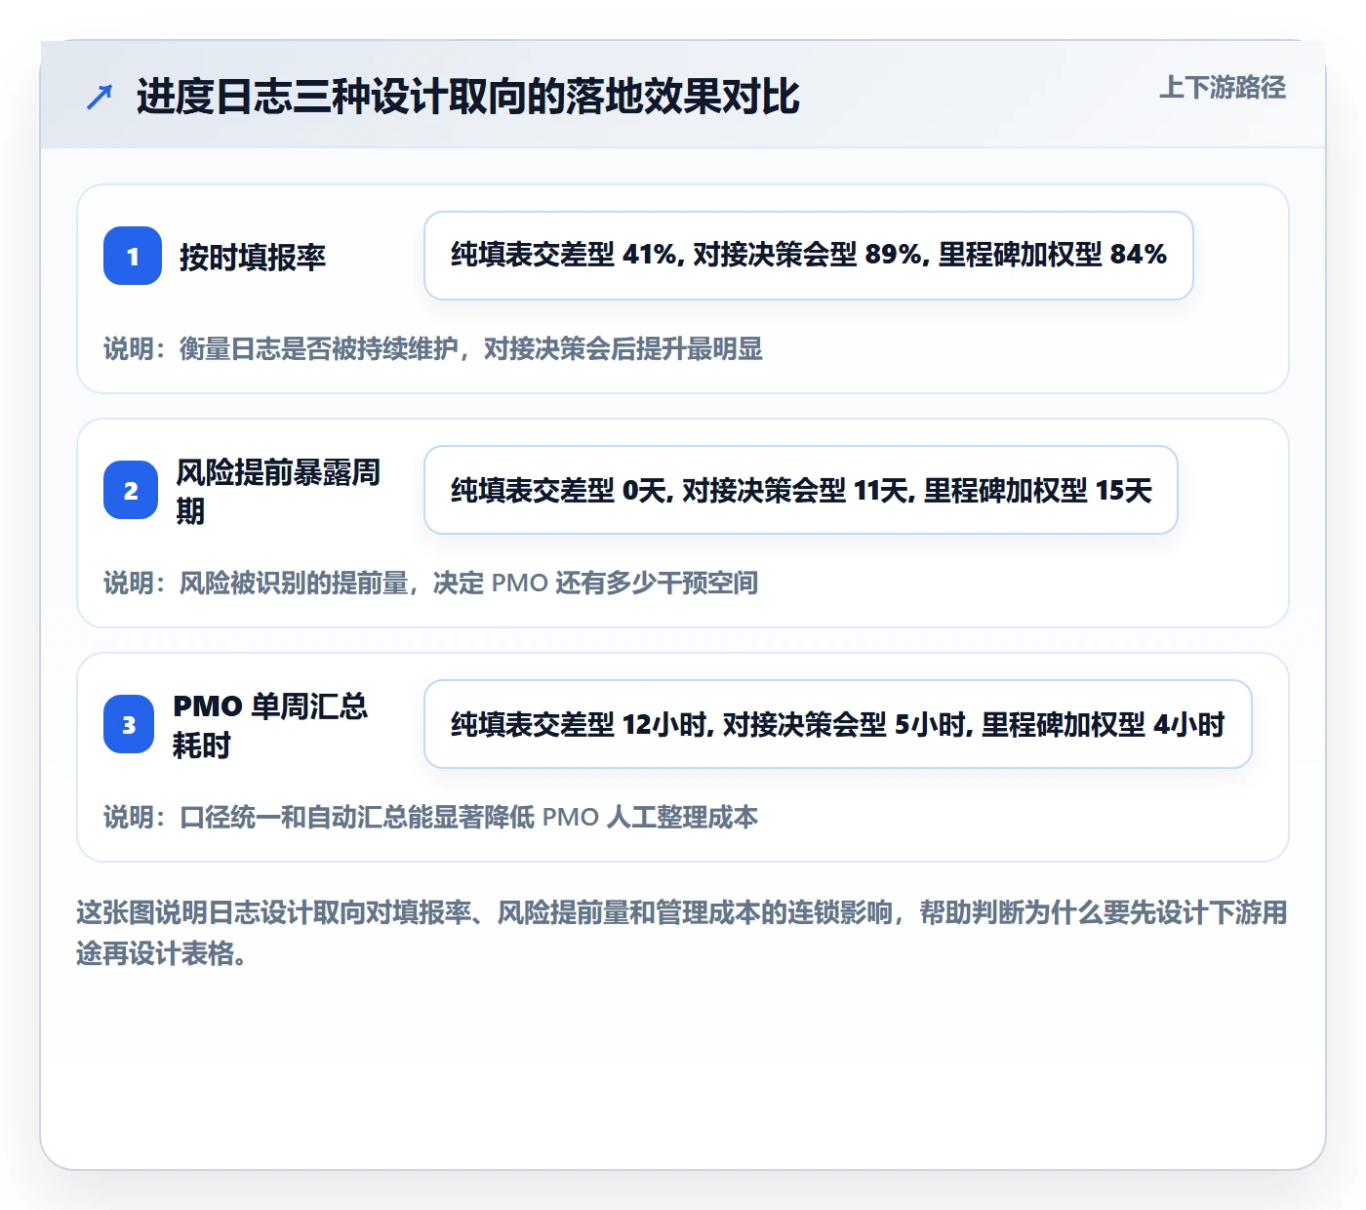Select the title 进度日志三种设计取向的落地效果对比
The width and height of the screenshot is (1366, 1210).
468,97
